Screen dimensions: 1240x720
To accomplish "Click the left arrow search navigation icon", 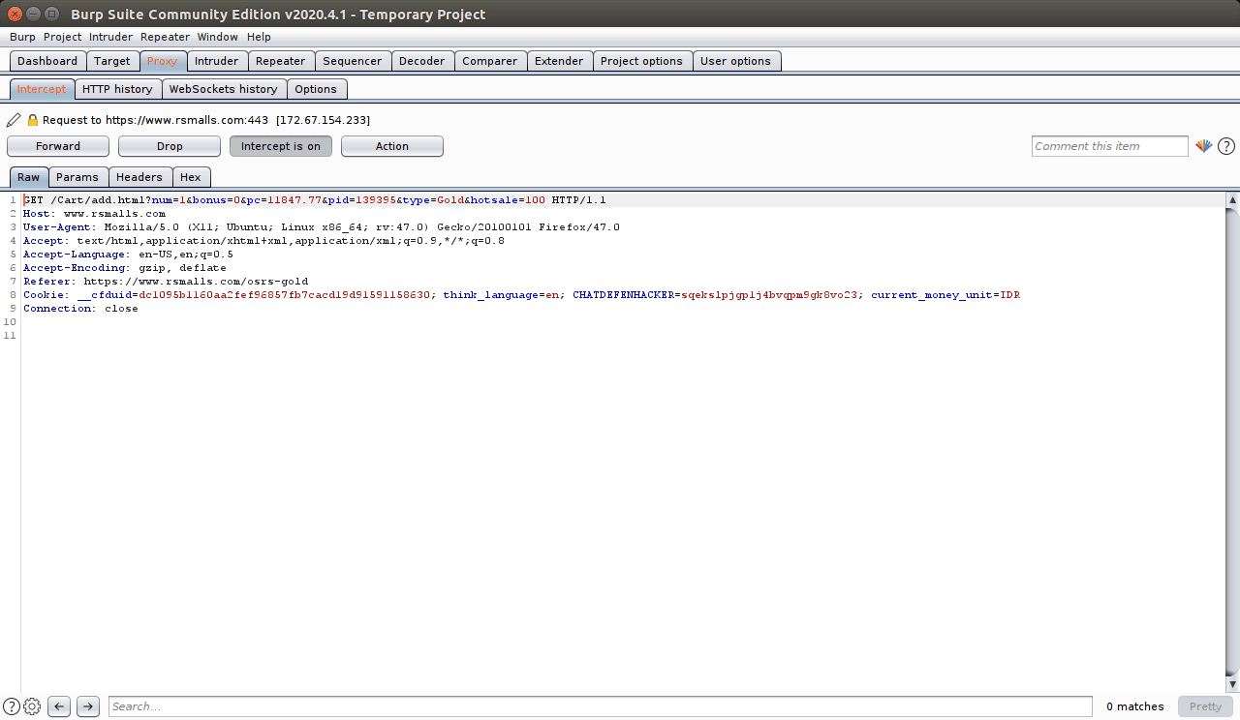I will (x=58, y=706).
